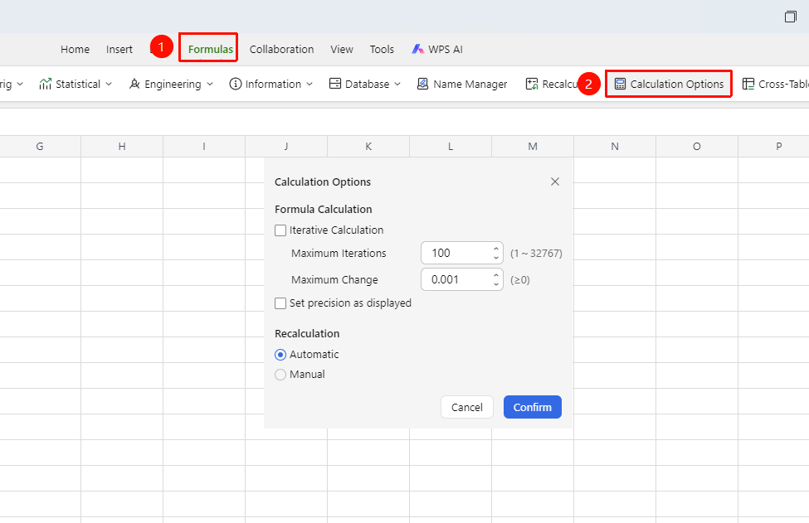Viewport: 809px width, 523px height.
Task: Expand the Database dropdown arrow
Action: coord(397,84)
